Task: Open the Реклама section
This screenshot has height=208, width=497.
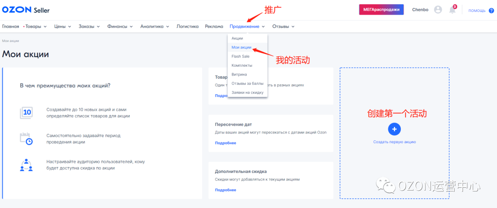Action: coord(214,26)
